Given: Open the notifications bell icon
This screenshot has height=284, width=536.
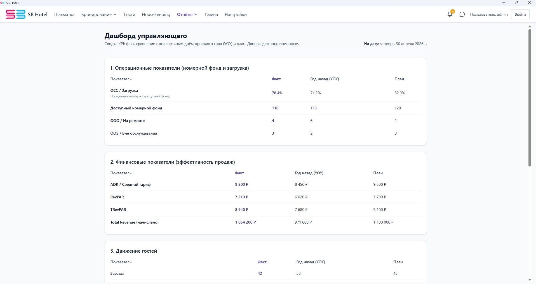Looking at the screenshot, I should pyautogui.click(x=450, y=14).
